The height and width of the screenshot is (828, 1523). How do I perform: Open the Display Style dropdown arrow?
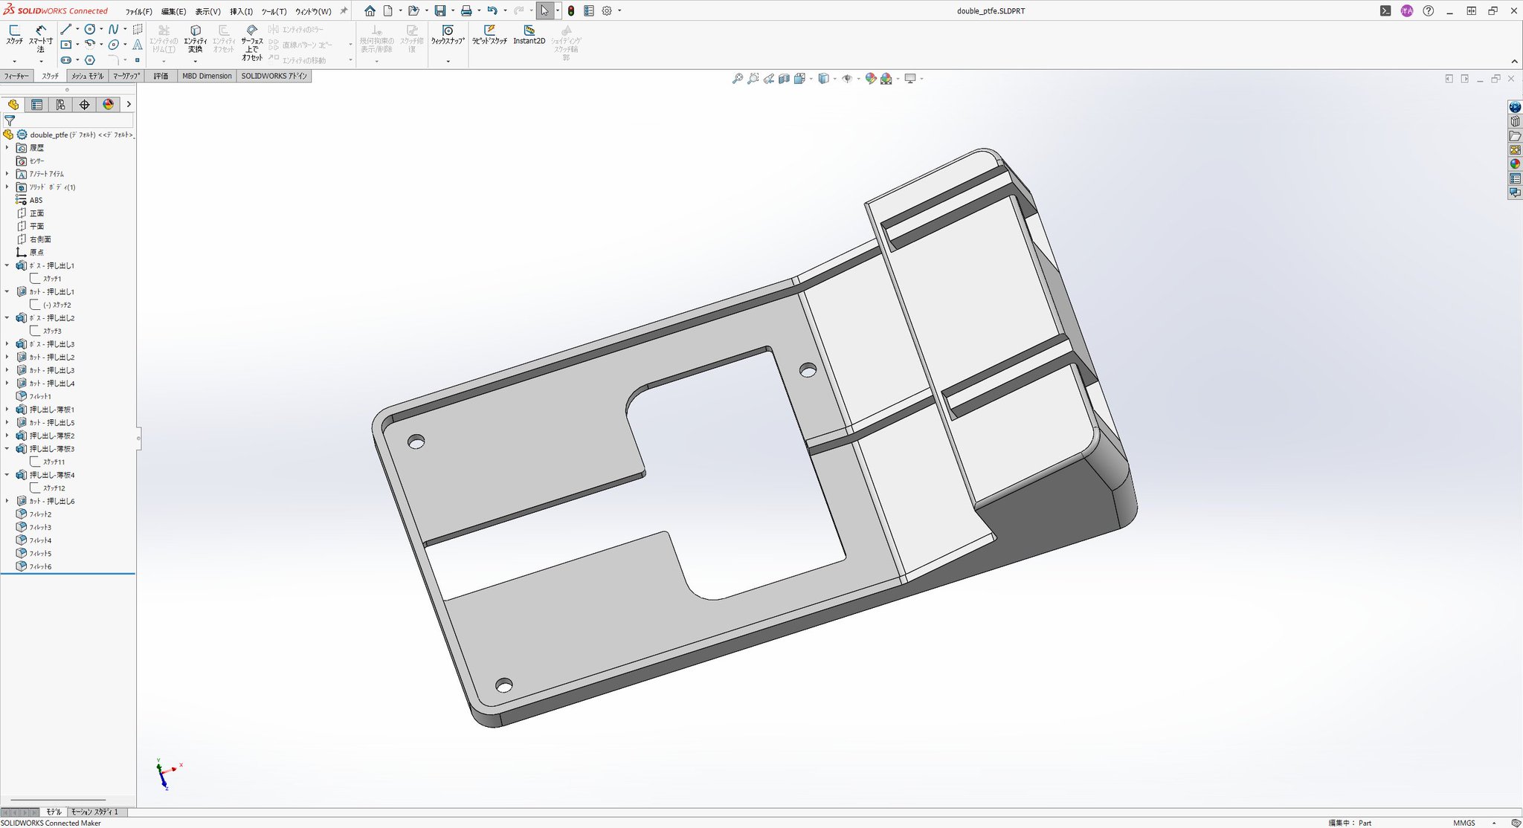click(834, 78)
